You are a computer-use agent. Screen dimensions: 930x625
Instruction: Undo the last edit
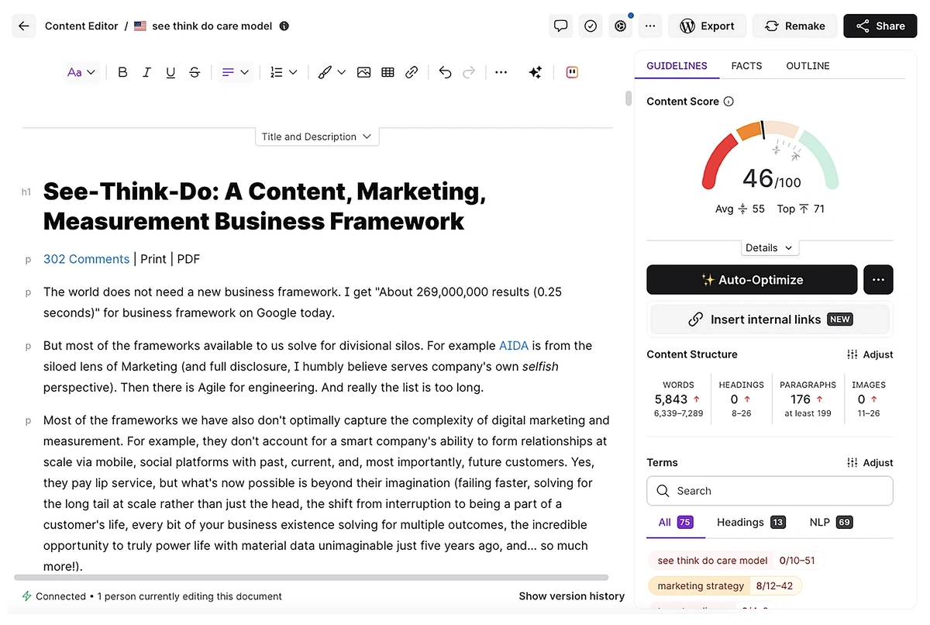pyautogui.click(x=445, y=72)
